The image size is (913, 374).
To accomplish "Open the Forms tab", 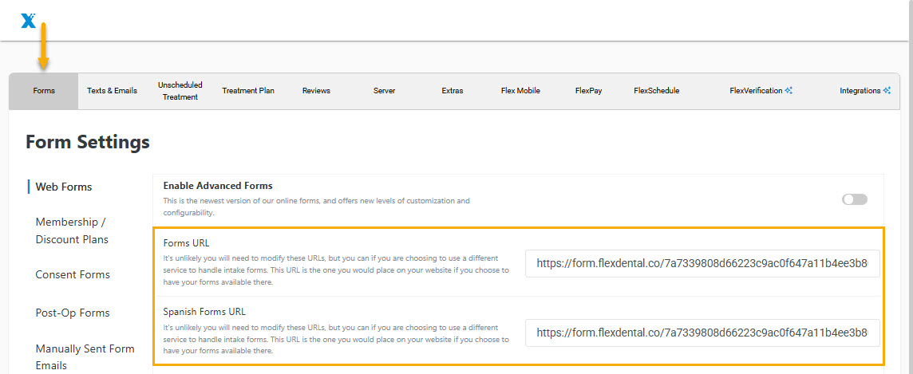I will pos(44,91).
